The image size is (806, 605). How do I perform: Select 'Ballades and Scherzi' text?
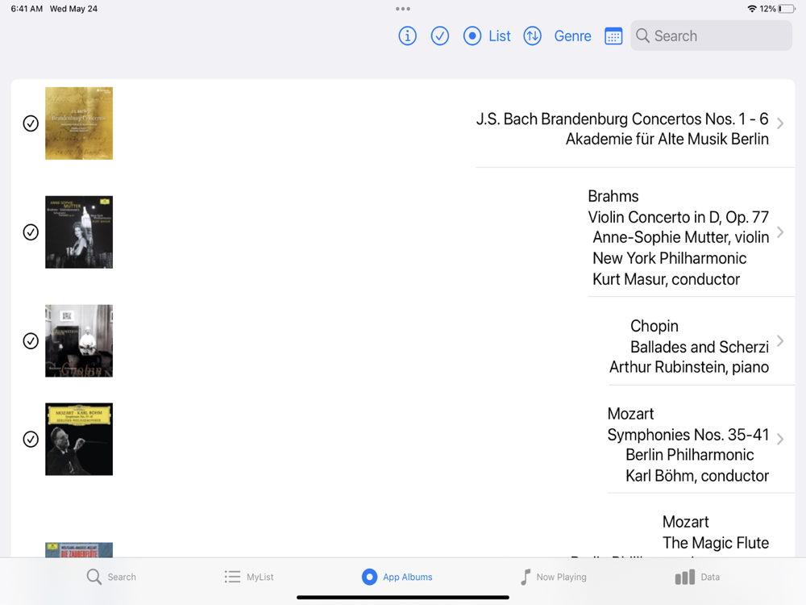[700, 347]
